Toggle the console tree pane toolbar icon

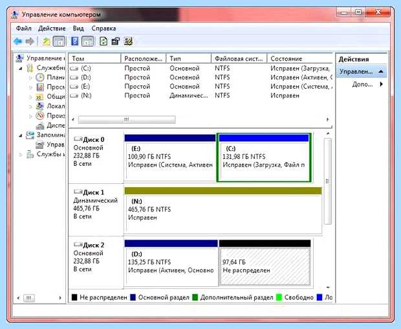(x=59, y=41)
